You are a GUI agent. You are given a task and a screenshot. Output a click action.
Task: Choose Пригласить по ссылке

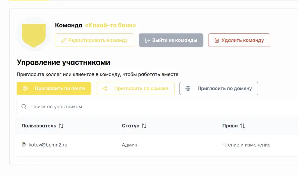tap(135, 88)
